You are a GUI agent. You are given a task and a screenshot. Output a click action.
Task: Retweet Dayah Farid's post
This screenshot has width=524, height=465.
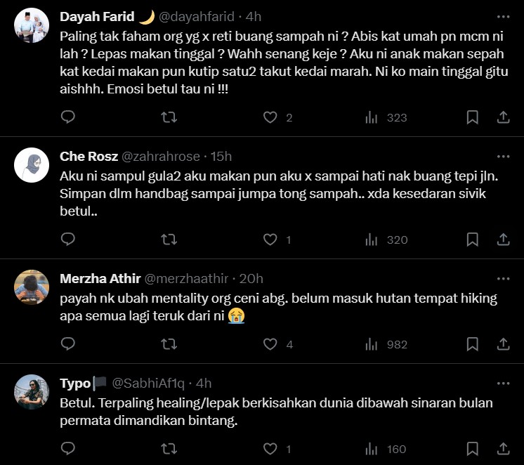click(169, 117)
